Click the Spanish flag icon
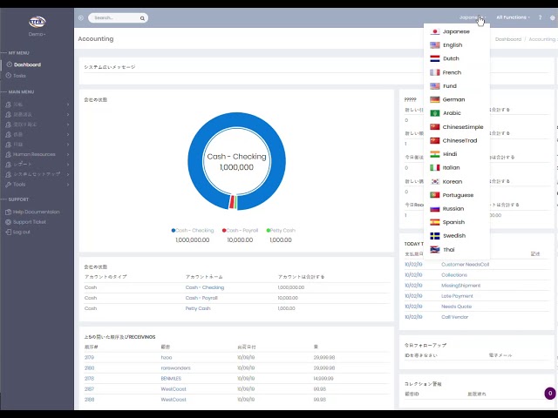 coord(435,222)
